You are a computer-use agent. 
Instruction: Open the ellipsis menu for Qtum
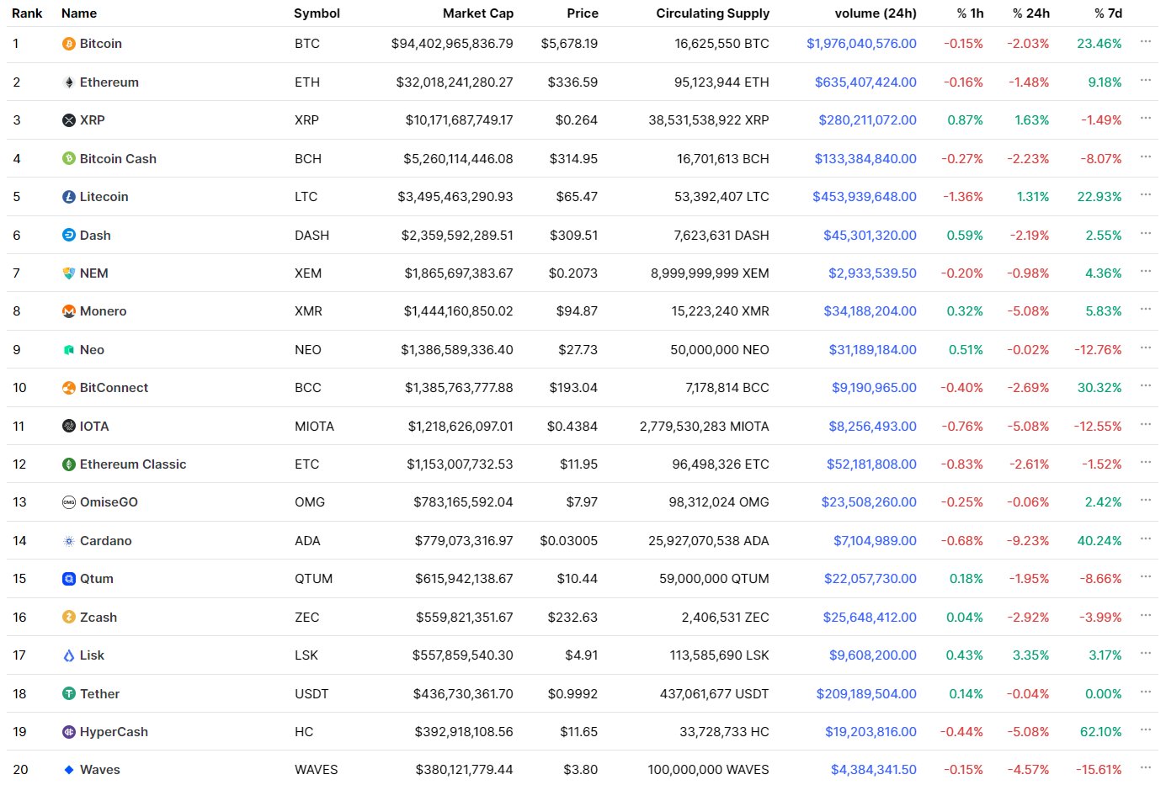coord(1145,576)
